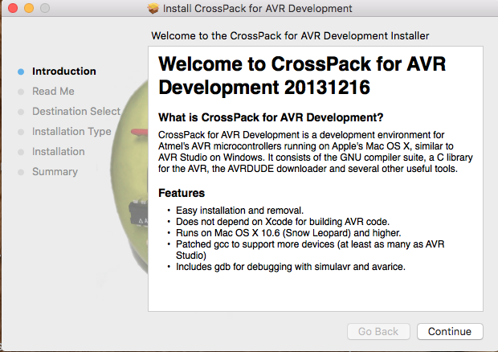Viewport: 498px width, 352px height.
Task: Minimize the installer with yellow button
Action: tap(29, 8)
